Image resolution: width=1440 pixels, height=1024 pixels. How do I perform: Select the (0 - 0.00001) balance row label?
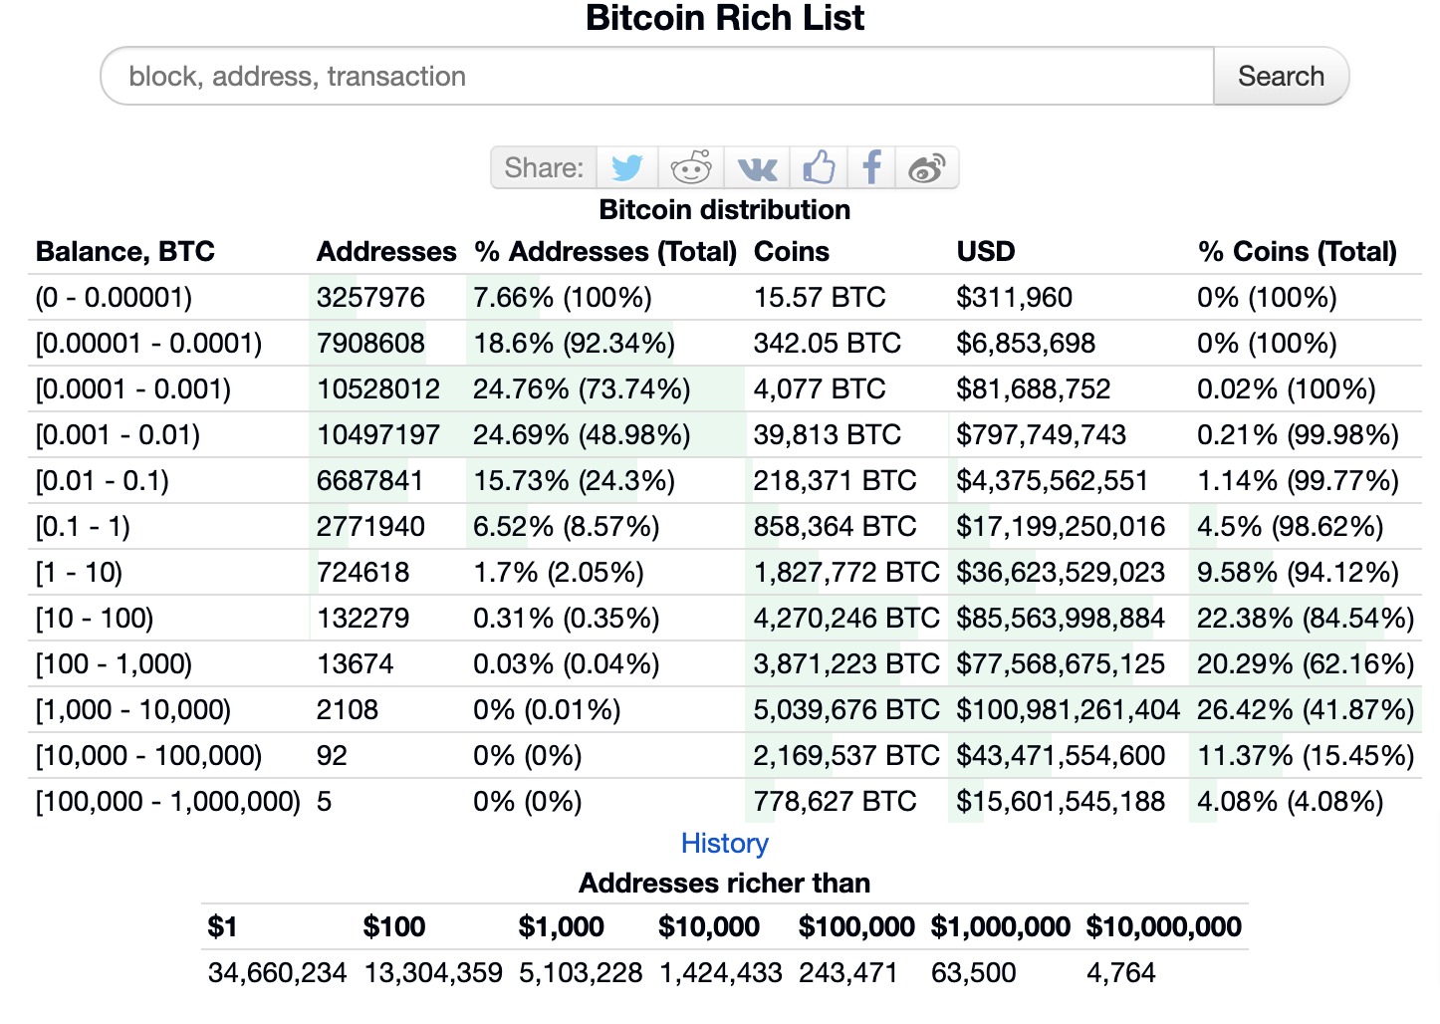point(114,297)
